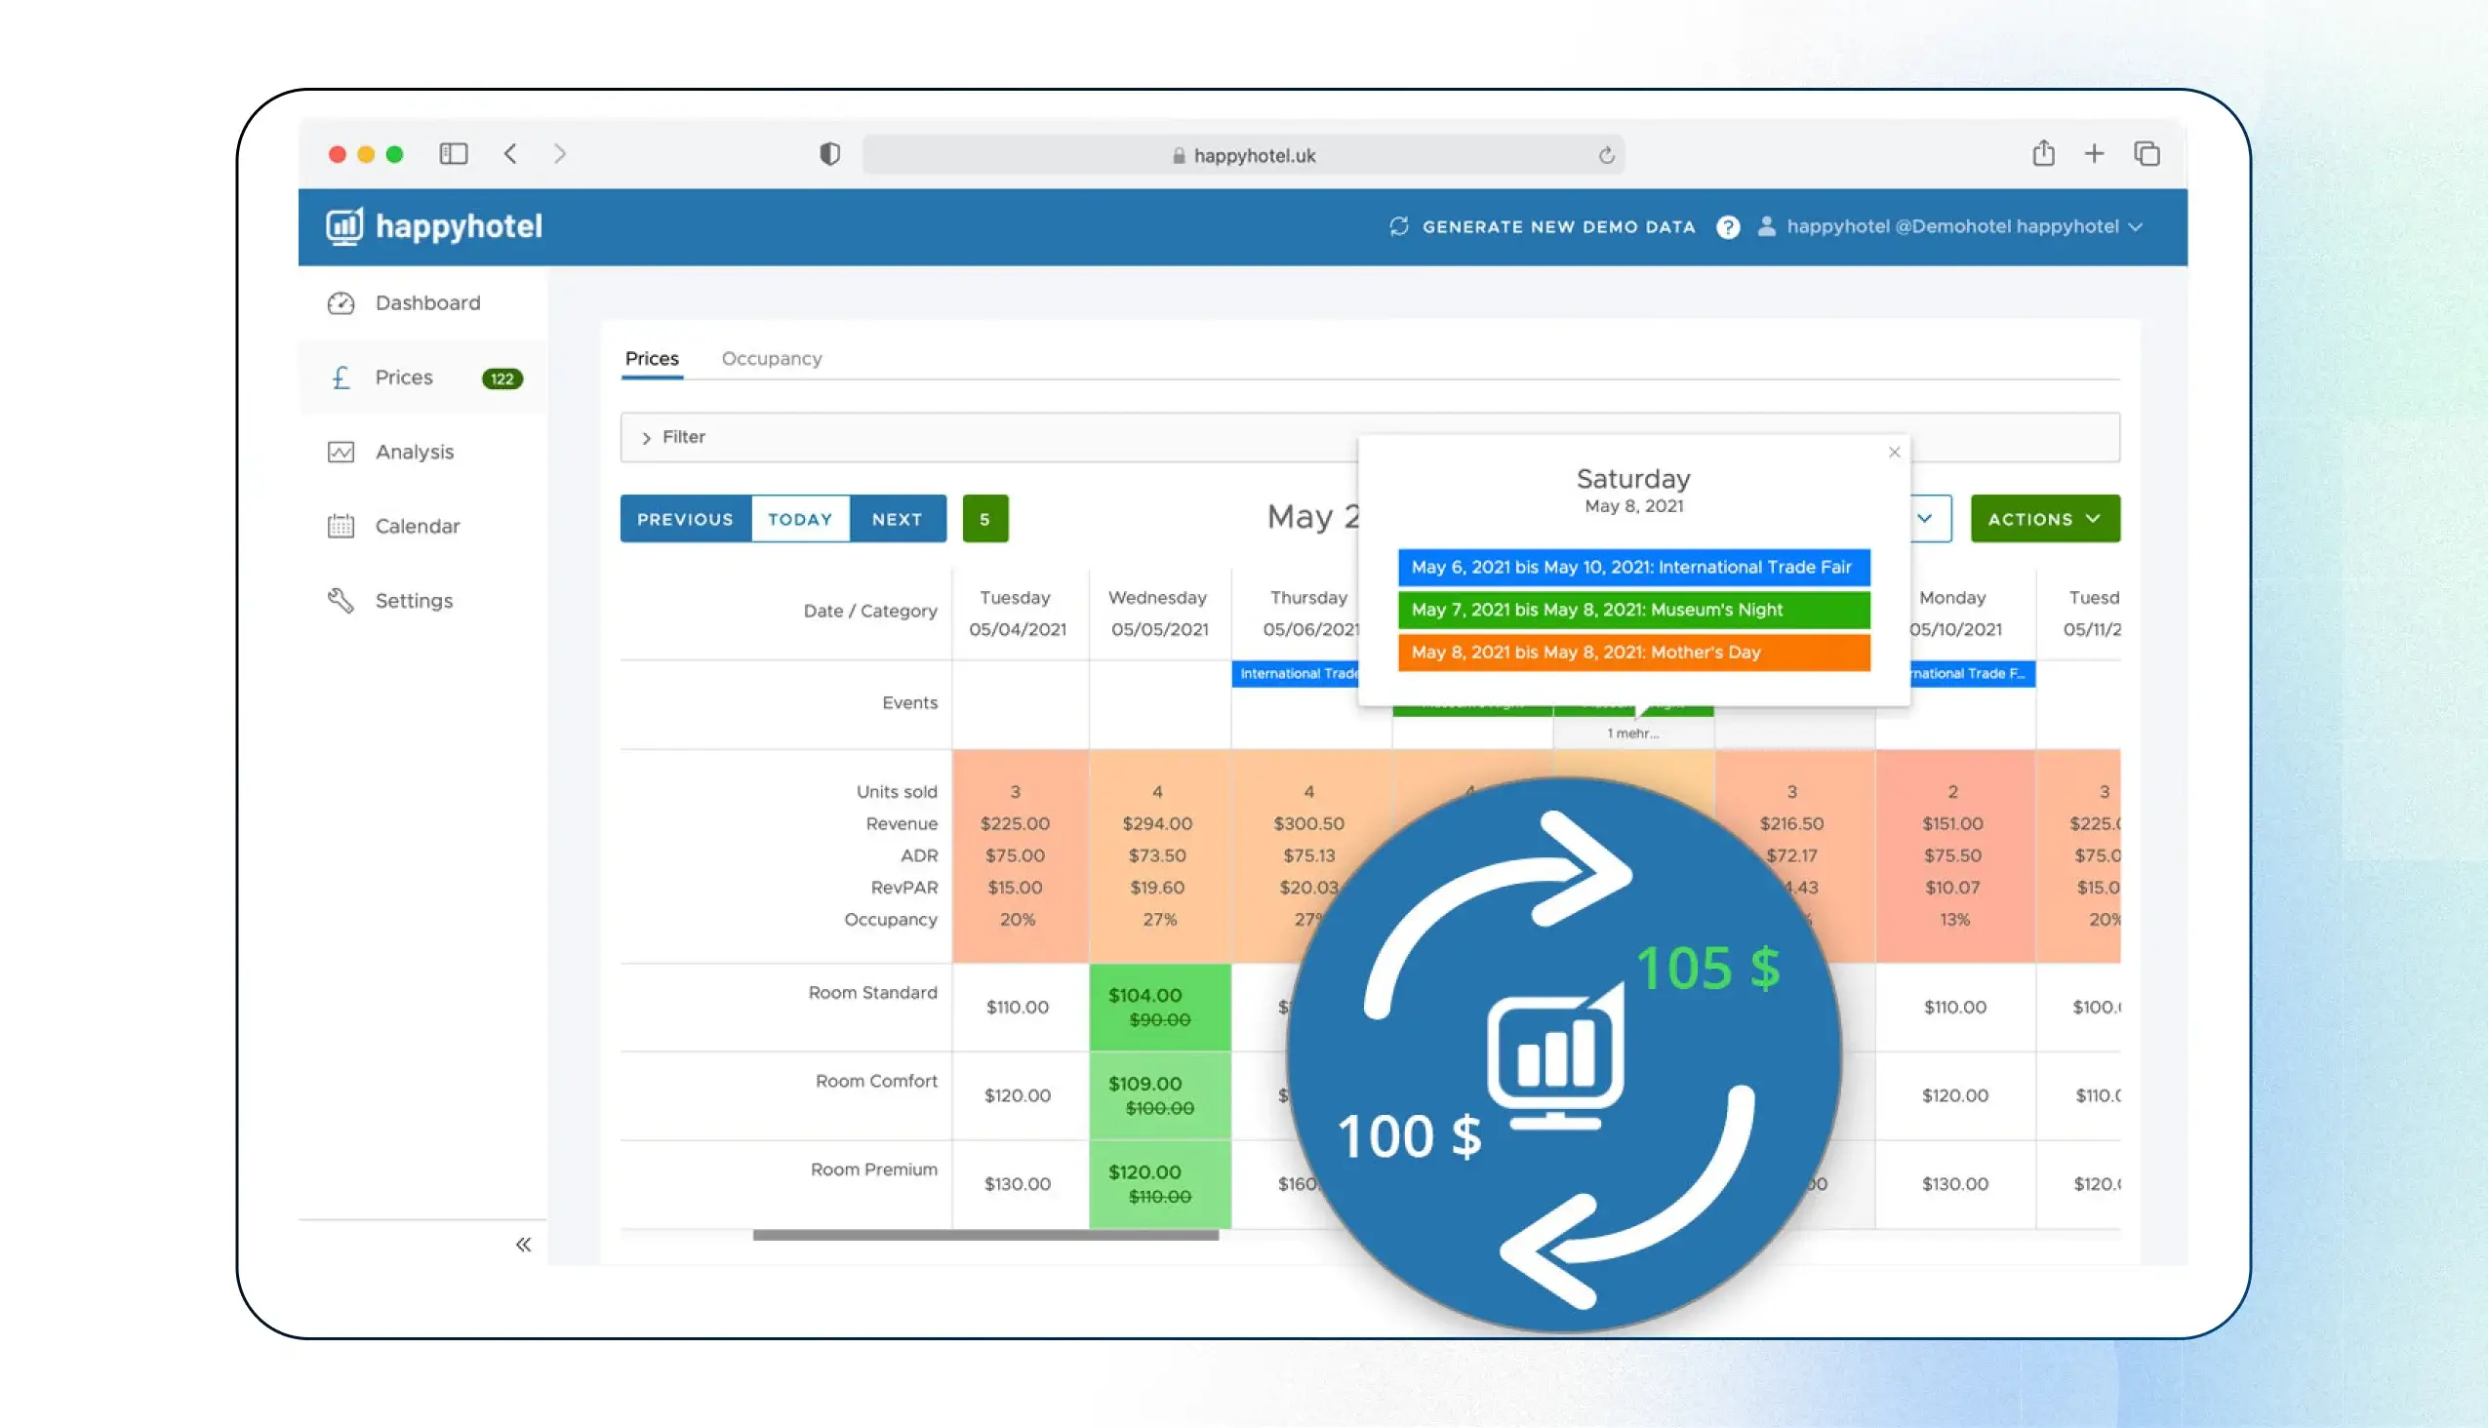Viewport: 2488px width, 1428px height.
Task: Click the horizontal table scrollbar
Action: point(985,1236)
